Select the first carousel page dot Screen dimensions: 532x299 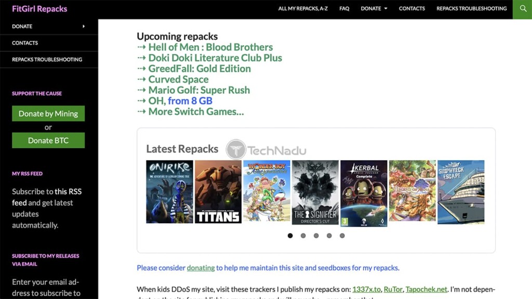pyautogui.click(x=290, y=236)
